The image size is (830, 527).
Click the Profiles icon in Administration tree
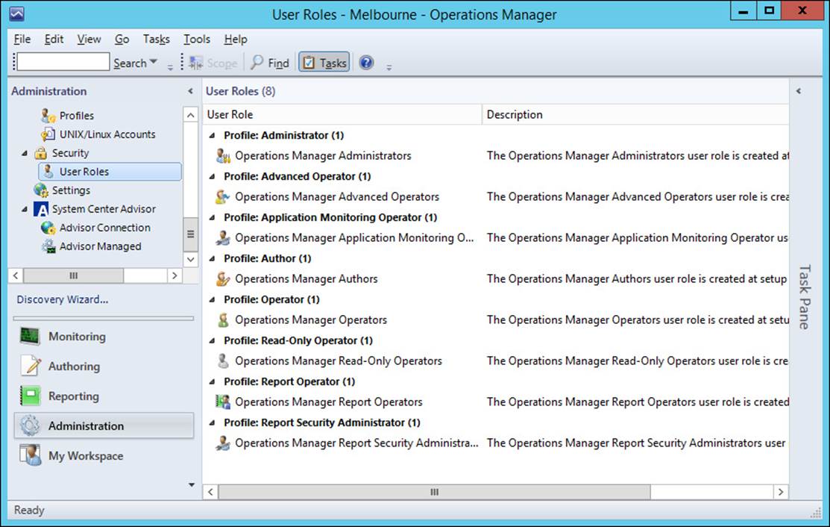tap(48, 116)
